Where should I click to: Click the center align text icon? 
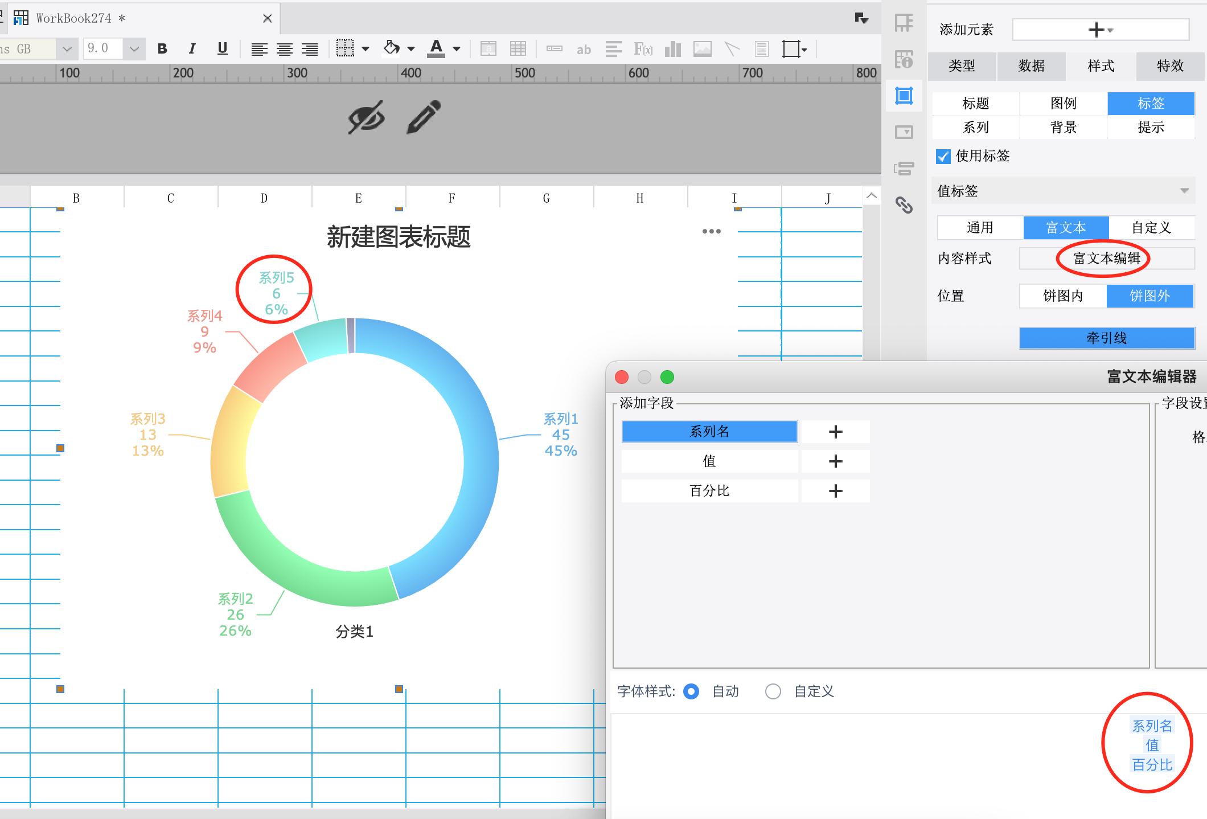coord(285,49)
